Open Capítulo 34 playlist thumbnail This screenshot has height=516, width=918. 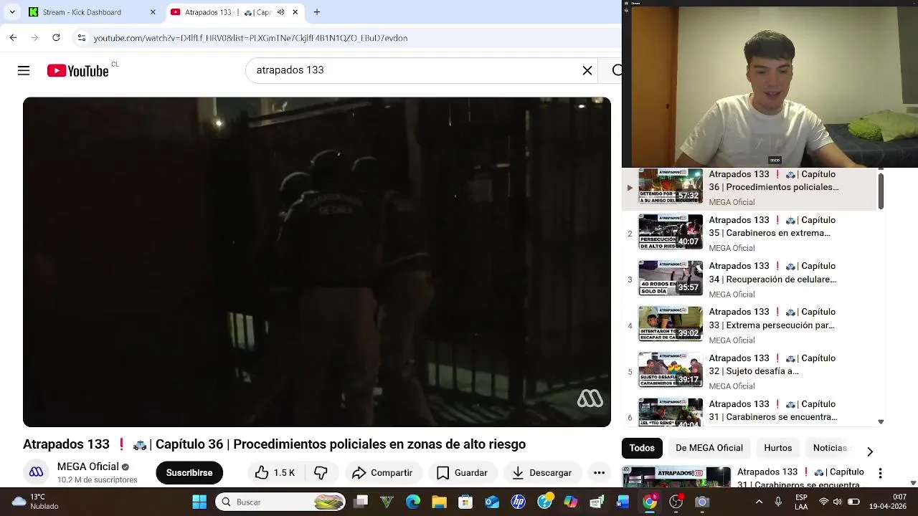pyautogui.click(x=671, y=277)
